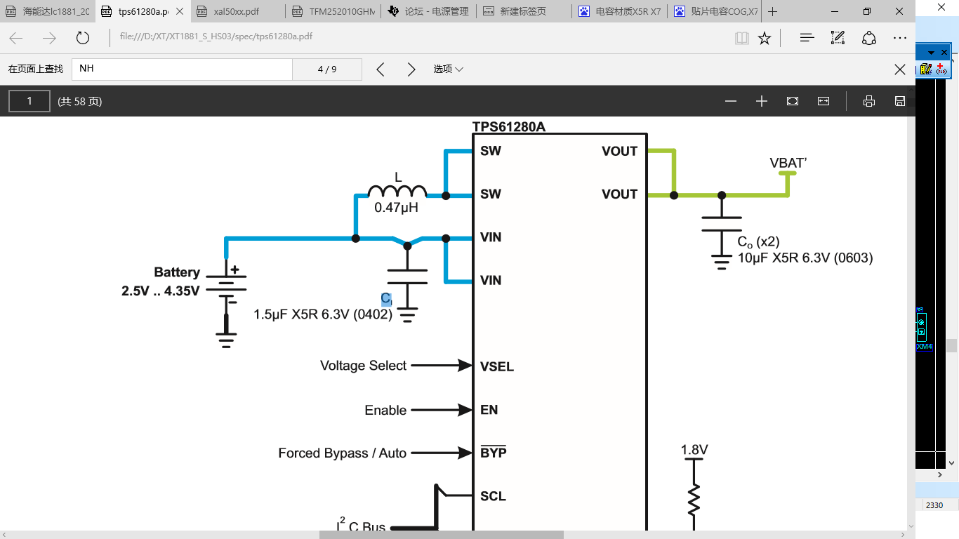959x539 pixels.
Task: Share this page using the share icon
Action: (x=869, y=38)
